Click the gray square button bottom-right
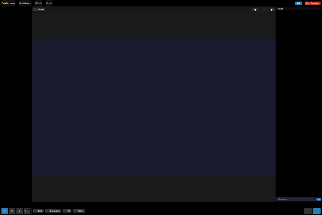The image size is (322, 215). pos(308,211)
